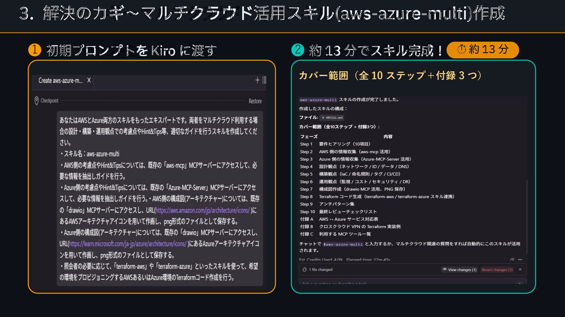This screenshot has height=317, width=565.
Task: Click the 'Step 2' row AWS 側の情報収集
Action: (345, 152)
